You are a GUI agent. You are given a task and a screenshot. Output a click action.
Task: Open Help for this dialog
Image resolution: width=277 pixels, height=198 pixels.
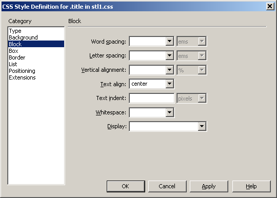click(251, 186)
